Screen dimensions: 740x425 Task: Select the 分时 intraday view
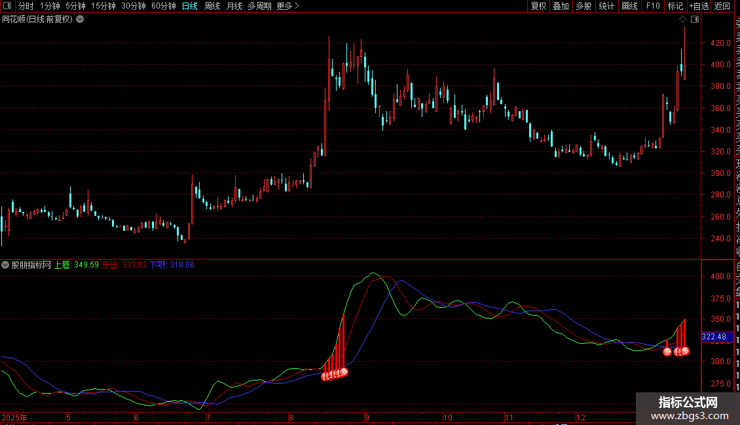tap(26, 6)
